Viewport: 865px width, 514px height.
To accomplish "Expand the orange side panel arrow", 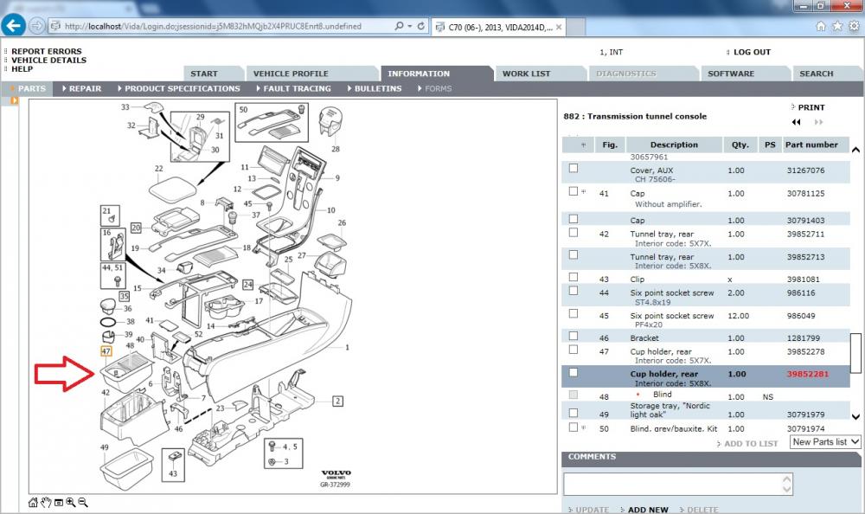I will [15, 101].
